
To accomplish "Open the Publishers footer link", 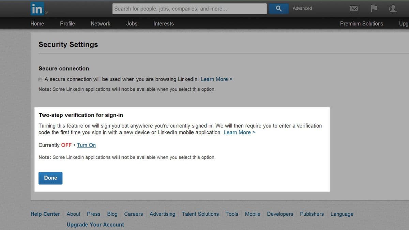I will 312,214.
